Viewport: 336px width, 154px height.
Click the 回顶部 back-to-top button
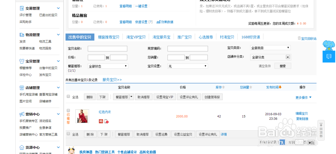coord(321,130)
